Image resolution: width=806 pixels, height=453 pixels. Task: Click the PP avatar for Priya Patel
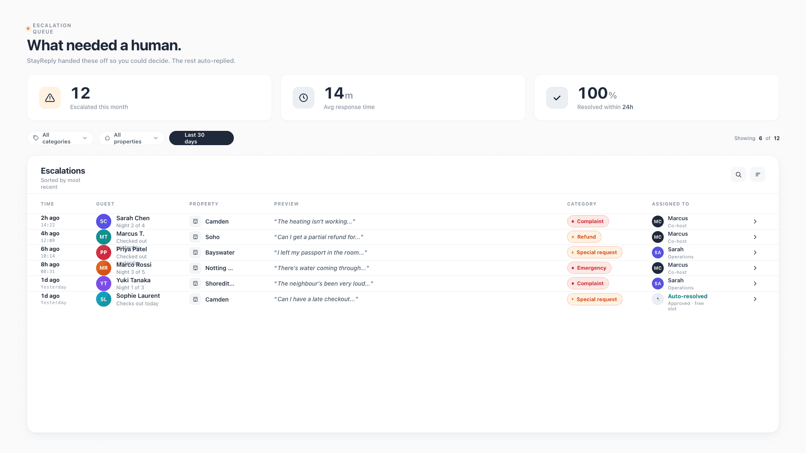104,253
